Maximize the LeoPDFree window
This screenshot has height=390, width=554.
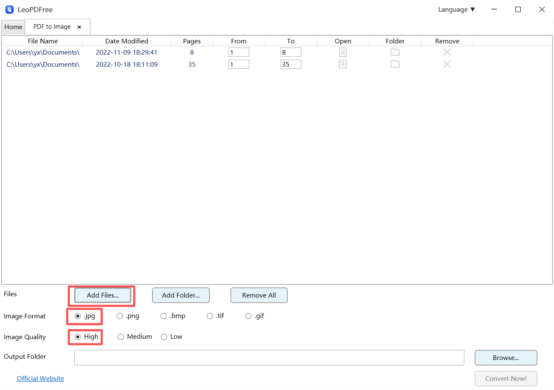[x=518, y=9]
